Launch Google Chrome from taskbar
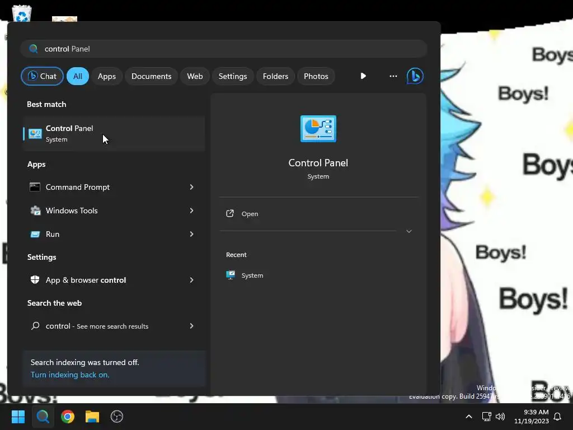Screen dimensions: 573x430 68,417
